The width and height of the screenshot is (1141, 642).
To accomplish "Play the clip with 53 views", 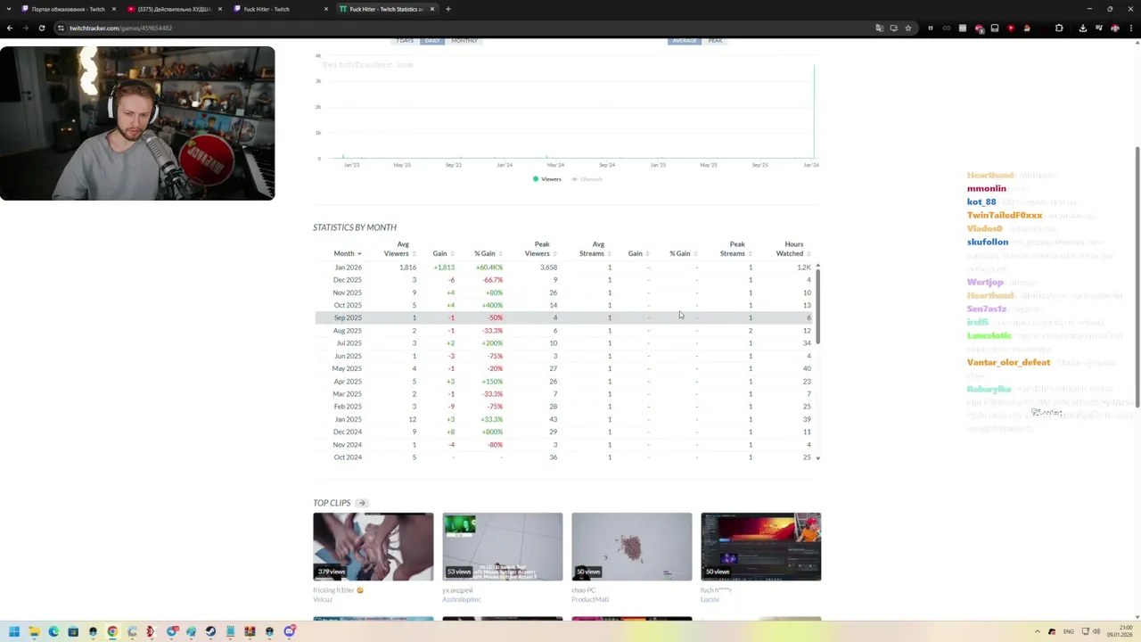I will (502, 547).
